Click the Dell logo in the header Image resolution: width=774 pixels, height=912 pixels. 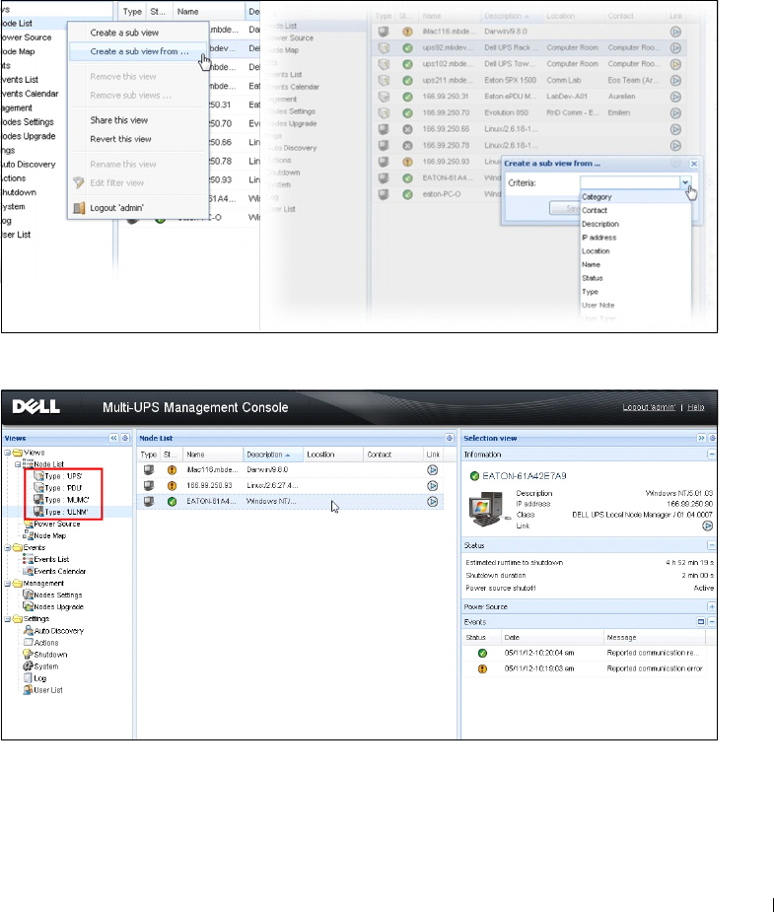[36, 406]
